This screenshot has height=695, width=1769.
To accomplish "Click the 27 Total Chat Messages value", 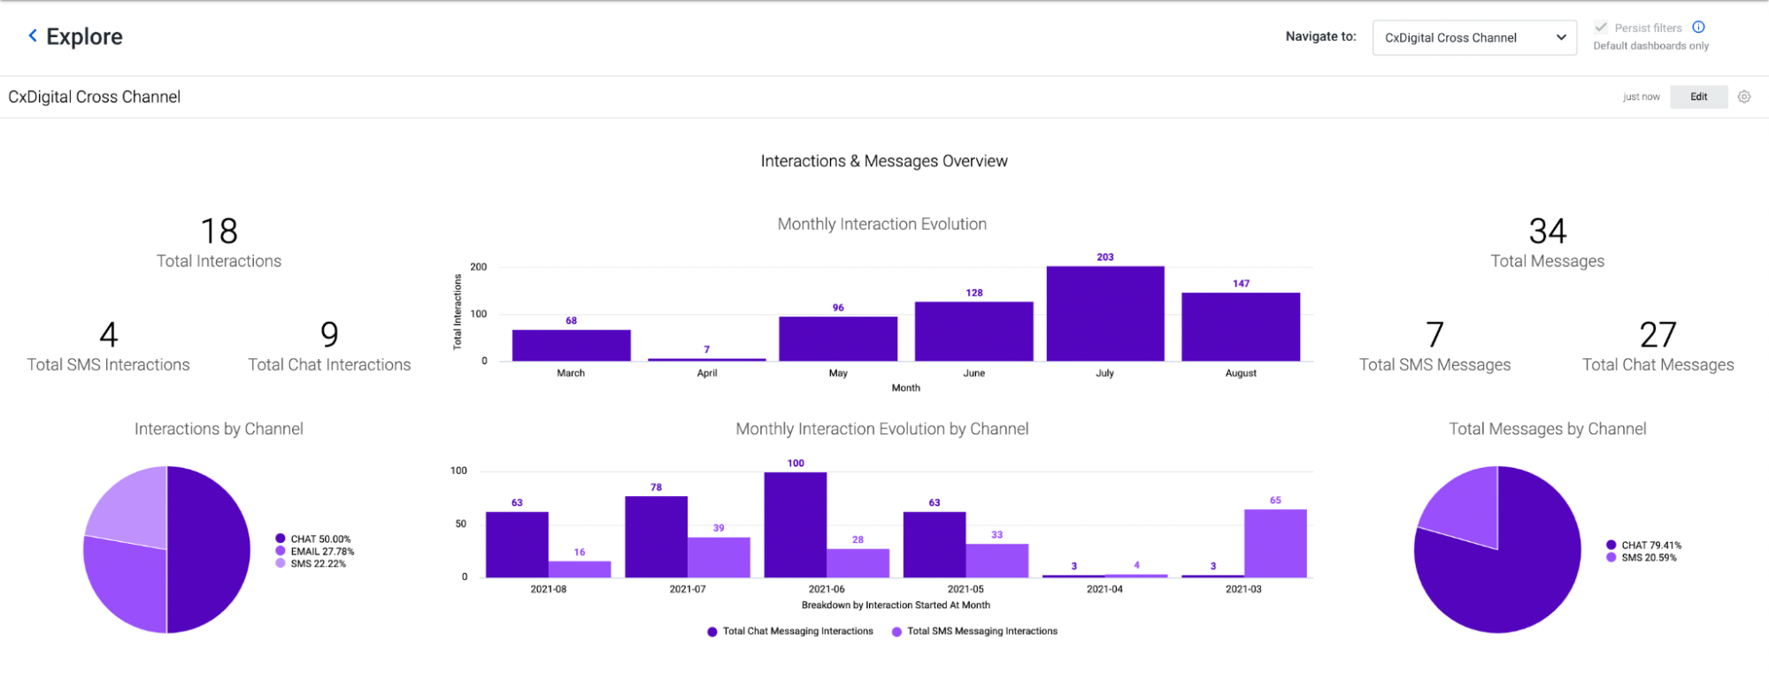I will (1657, 334).
